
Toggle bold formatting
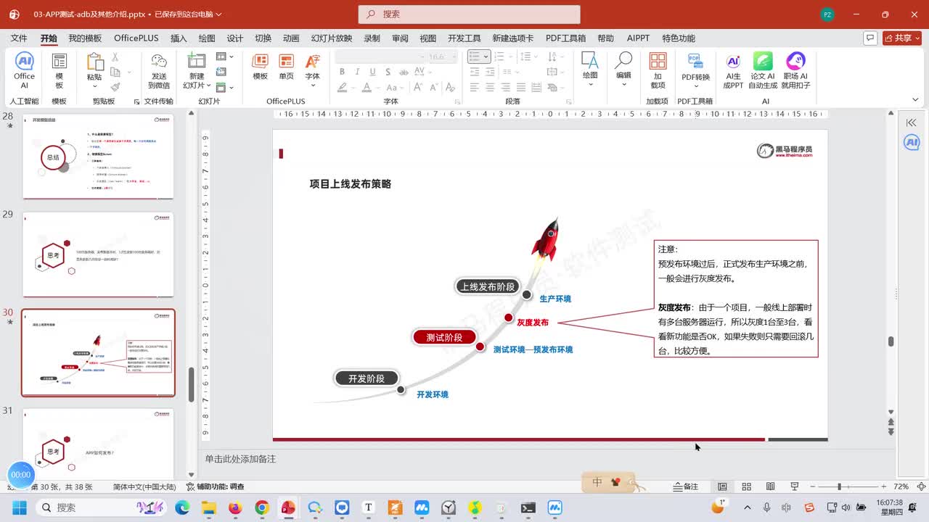(x=342, y=72)
